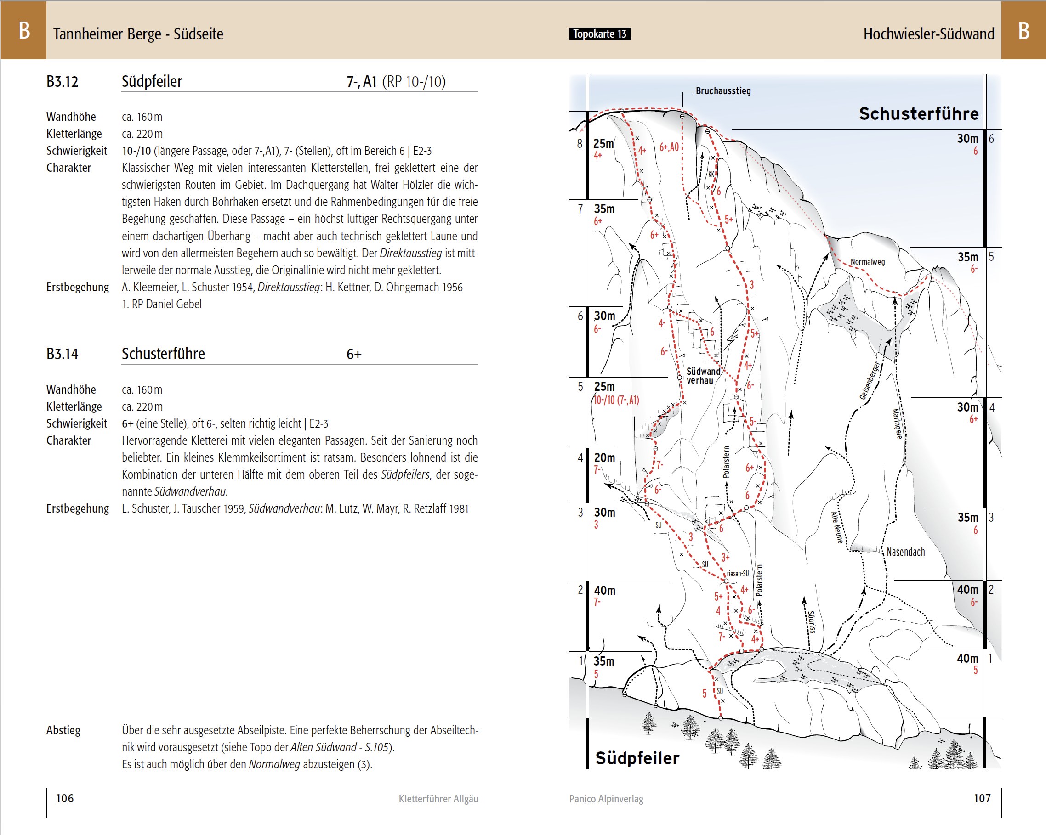The image size is (1046, 835).
Task: Click the '20m' pitch 4 length
Action: [x=604, y=458]
